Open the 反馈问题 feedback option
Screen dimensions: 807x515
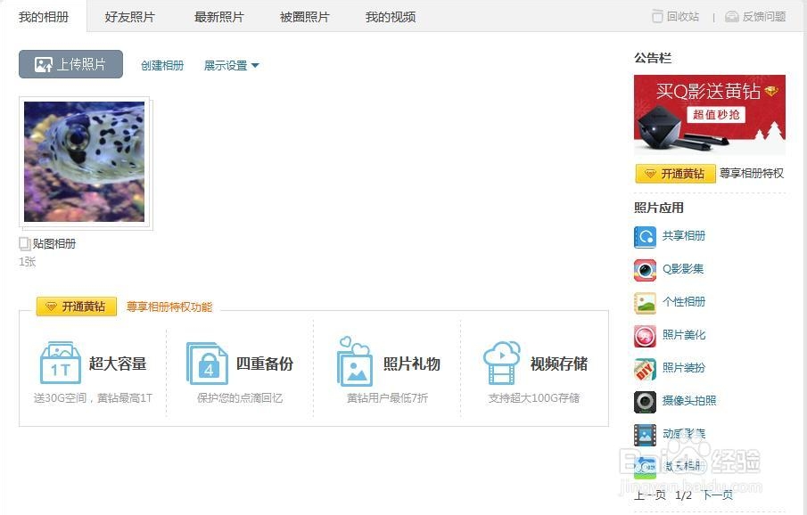click(759, 16)
